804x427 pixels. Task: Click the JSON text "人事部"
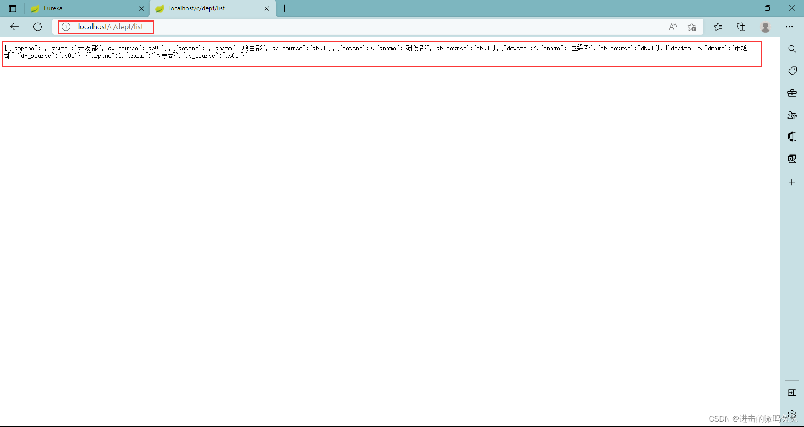(165, 56)
